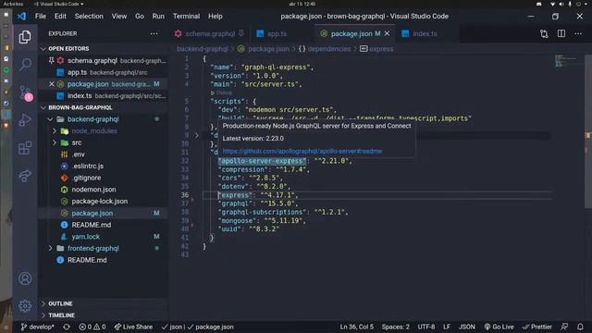The image size is (592, 333).
Task: Open the Manage gear icon
Action: [x=25, y=306]
